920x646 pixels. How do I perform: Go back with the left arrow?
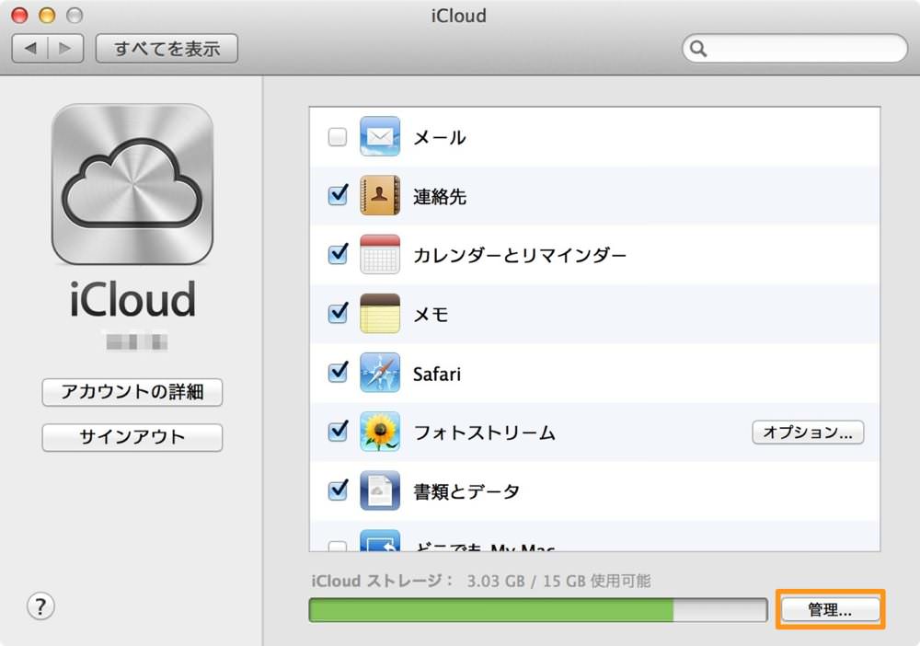30,48
